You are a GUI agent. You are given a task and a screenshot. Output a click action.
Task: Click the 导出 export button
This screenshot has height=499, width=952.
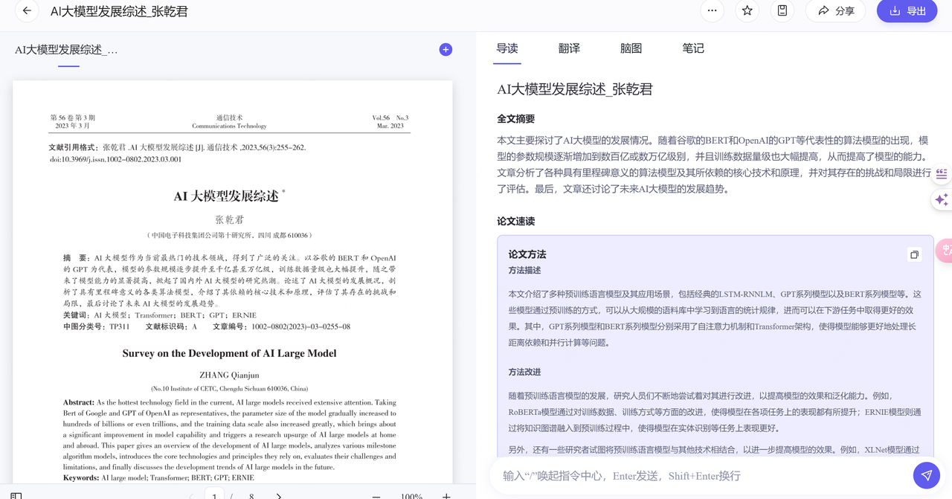pos(907,11)
